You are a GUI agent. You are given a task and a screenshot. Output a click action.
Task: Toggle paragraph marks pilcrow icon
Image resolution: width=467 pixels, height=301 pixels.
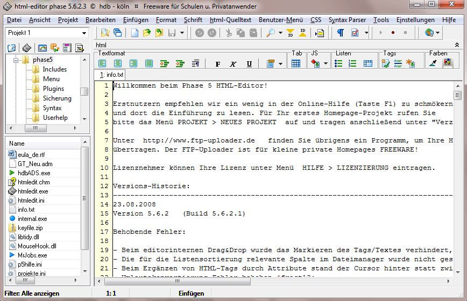coord(341,33)
